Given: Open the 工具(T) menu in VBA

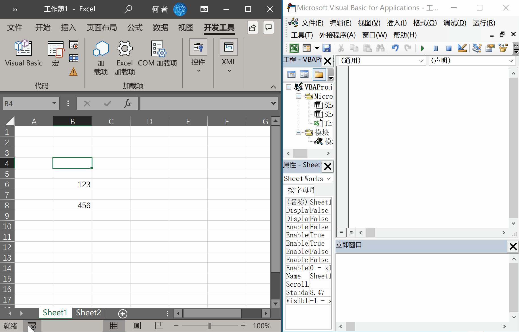Looking at the screenshot, I should [x=302, y=35].
